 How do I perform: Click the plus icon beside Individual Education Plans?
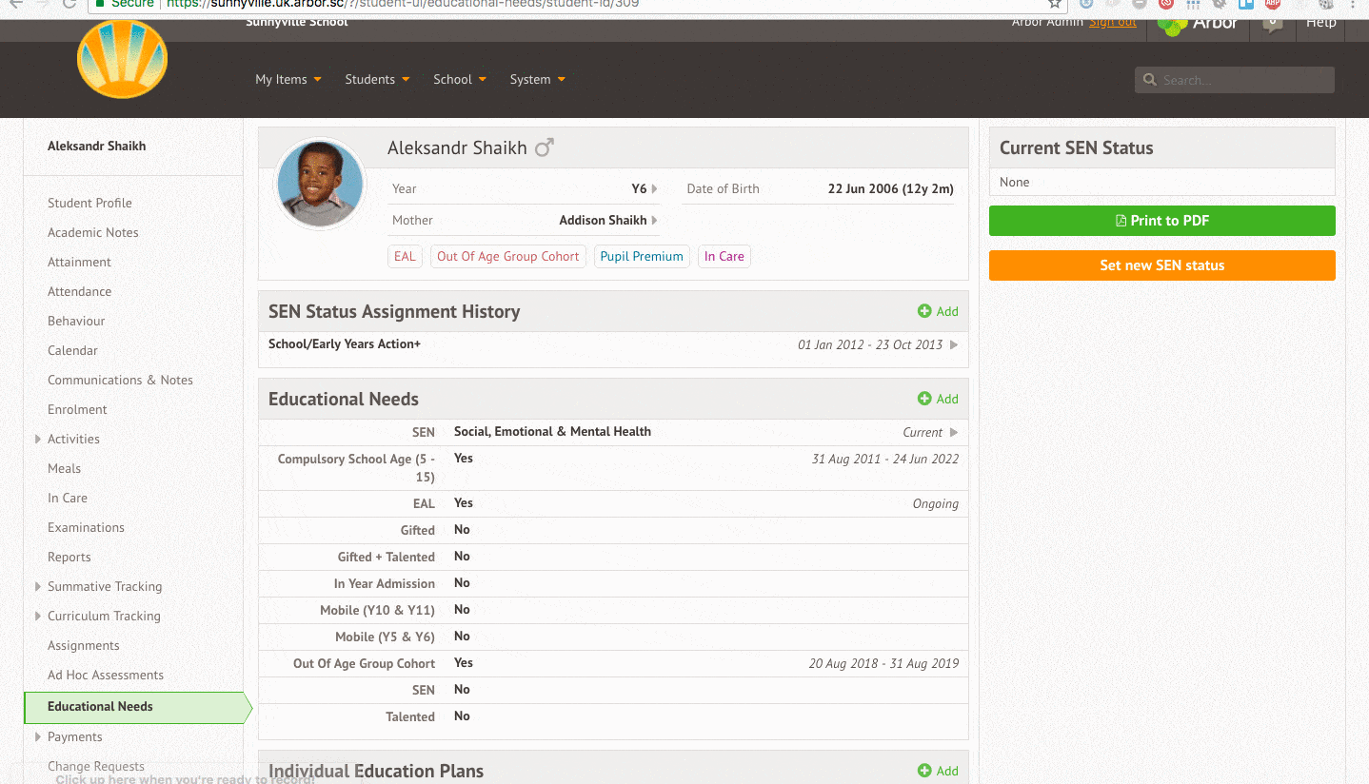(923, 771)
